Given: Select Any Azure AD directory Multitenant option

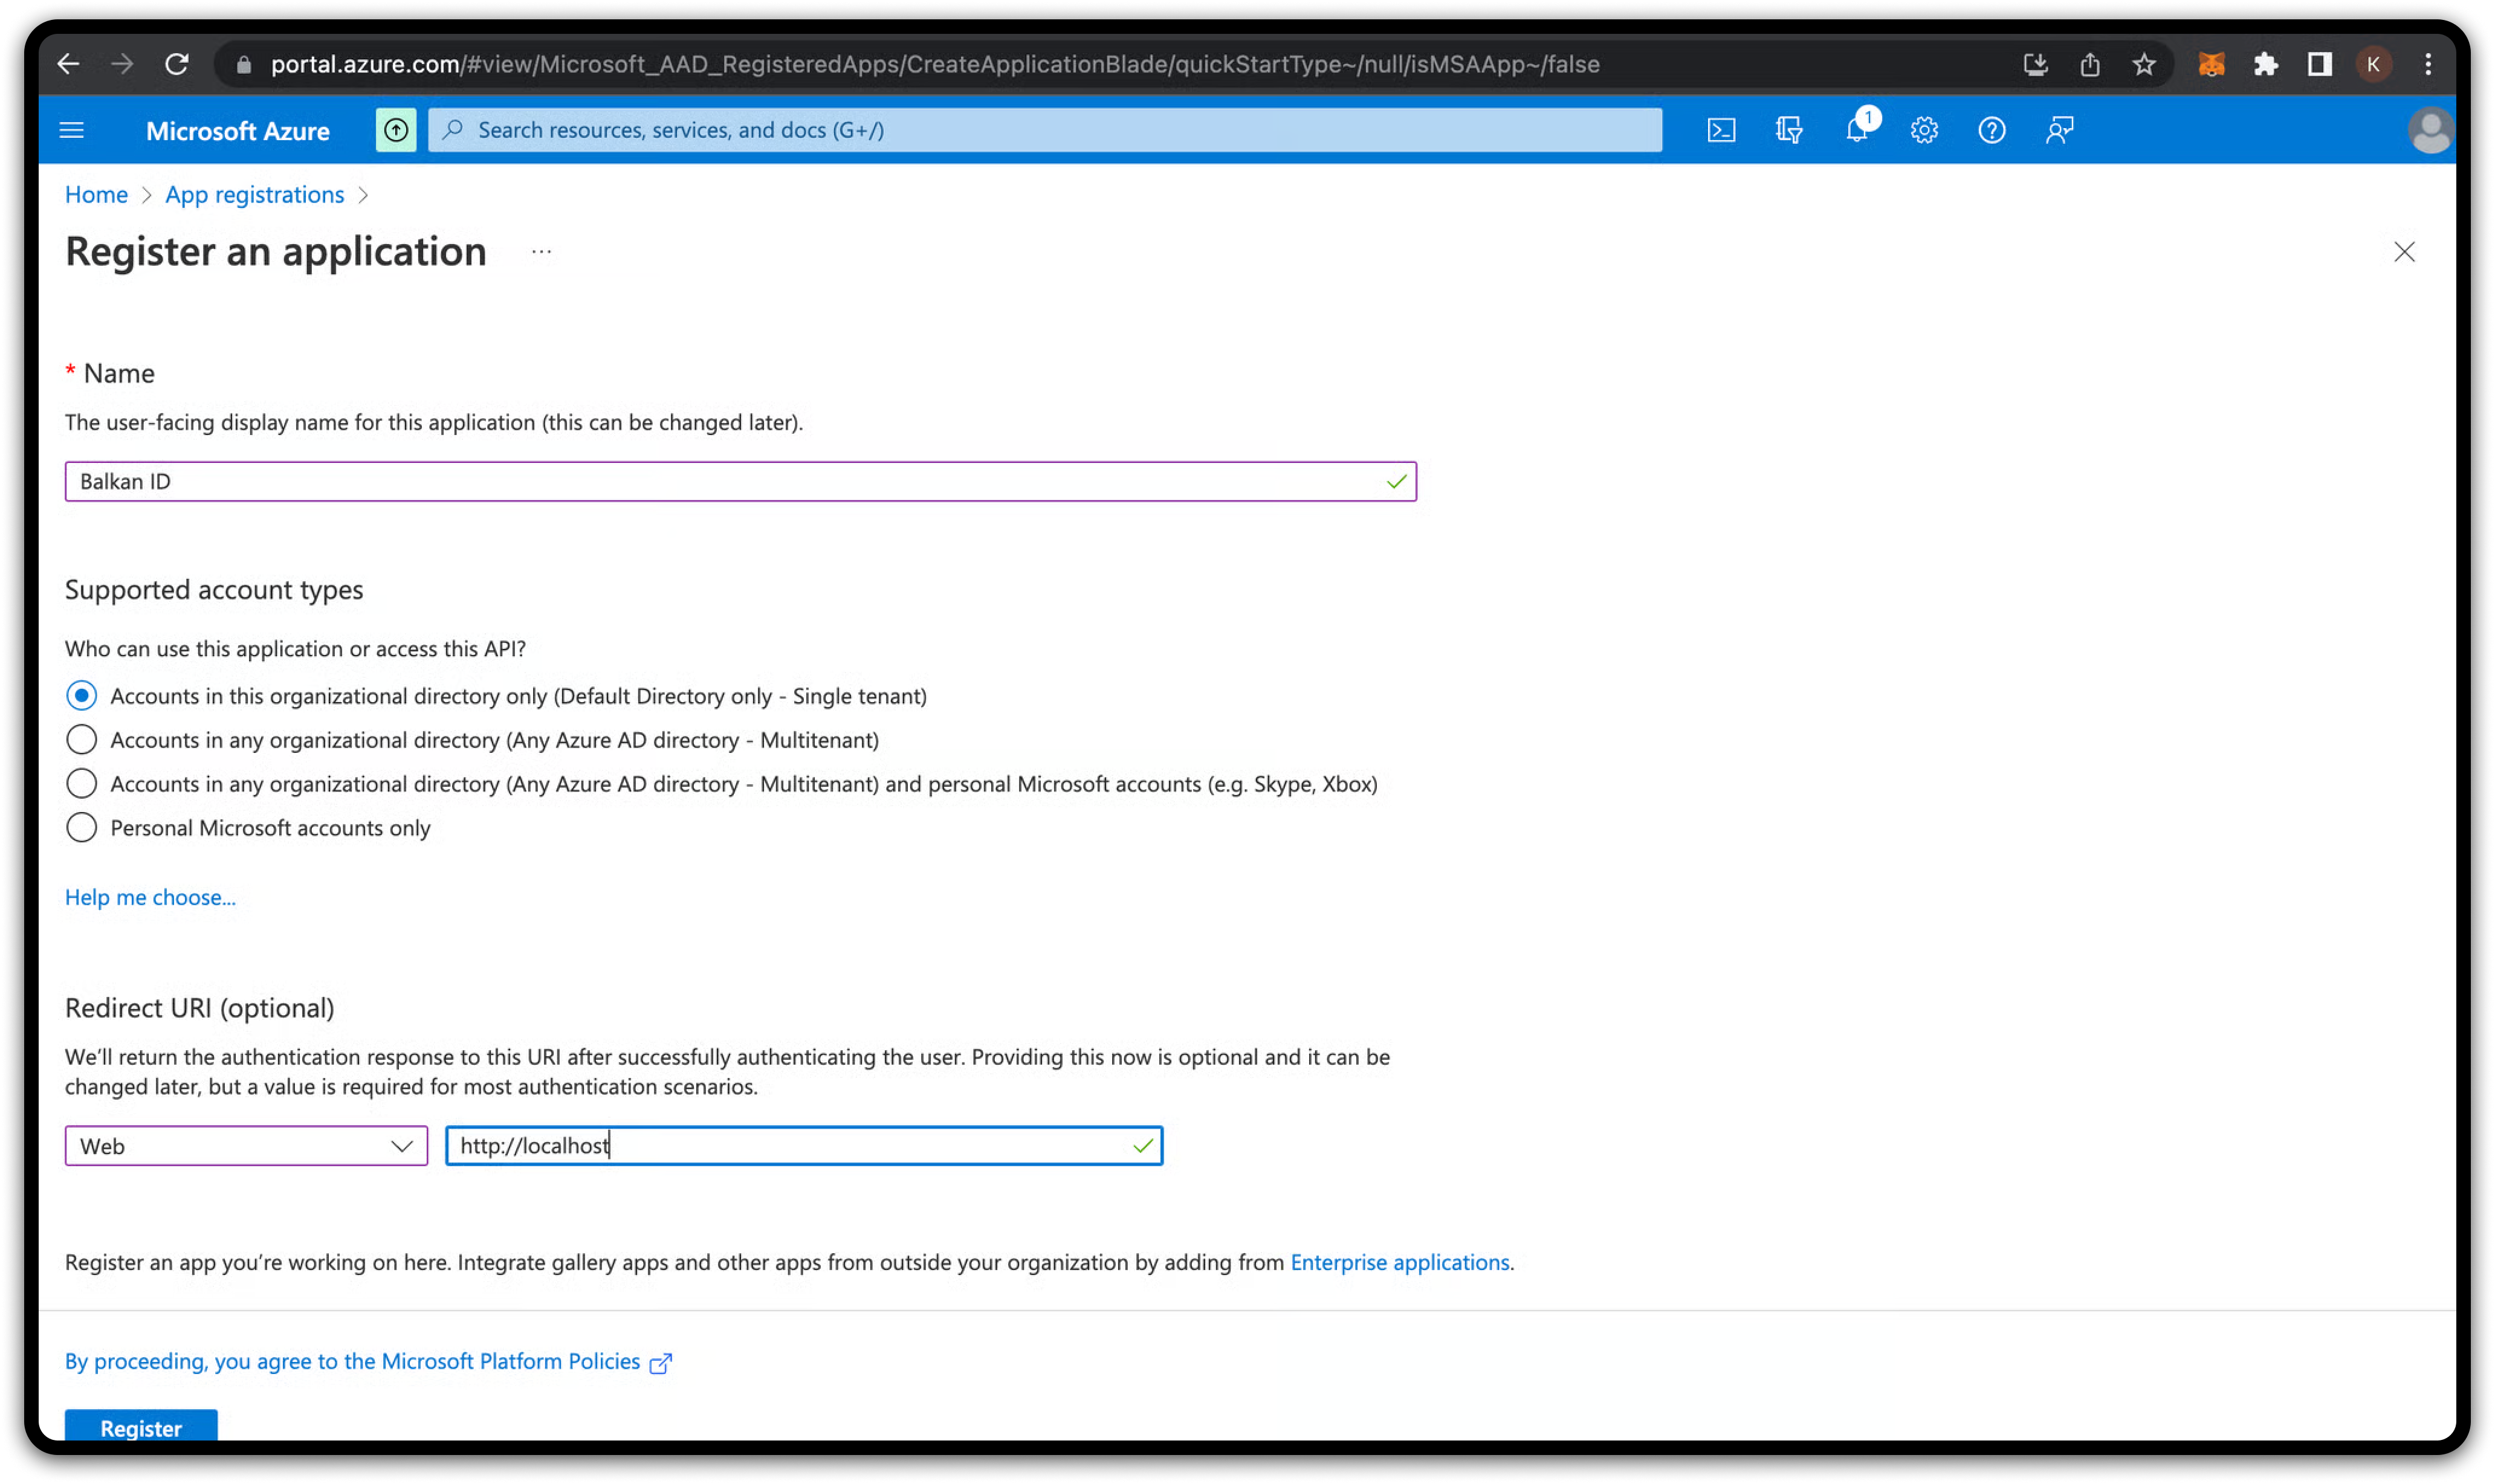Looking at the screenshot, I should point(82,739).
